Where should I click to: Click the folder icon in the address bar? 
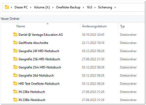[7, 7]
